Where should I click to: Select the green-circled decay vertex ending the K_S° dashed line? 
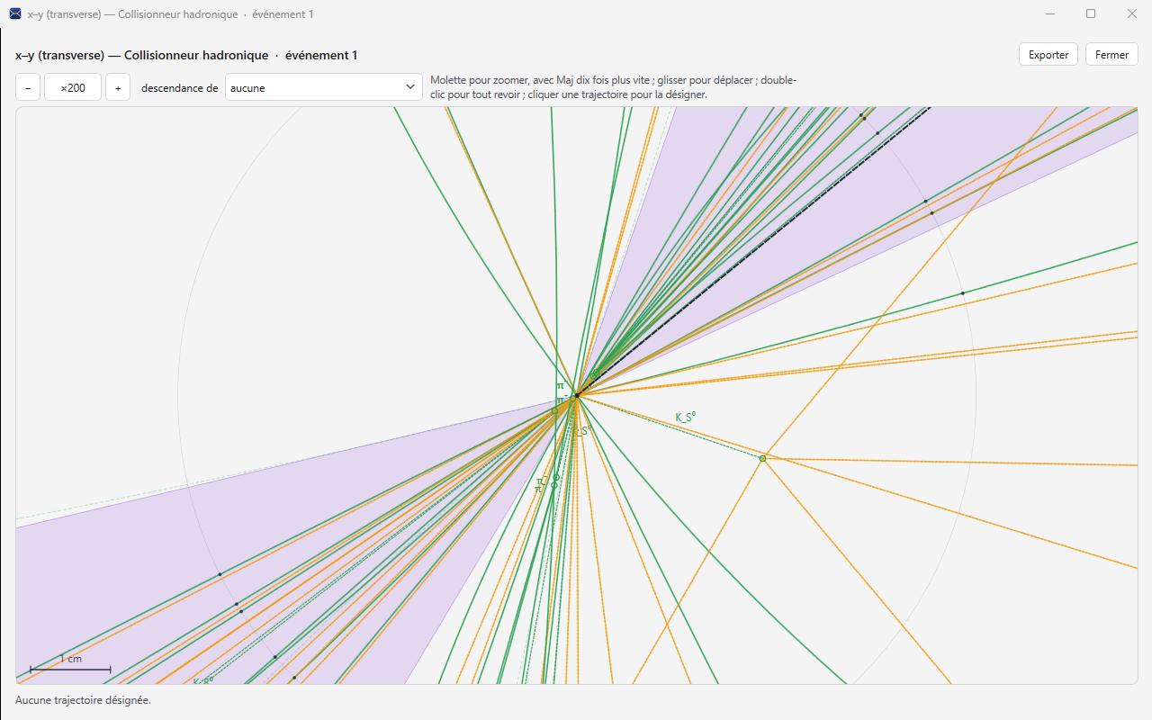point(762,458)
